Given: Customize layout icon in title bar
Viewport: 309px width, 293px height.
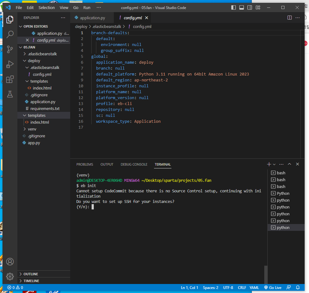Looking at the screenshot, I should click(258, 8).
